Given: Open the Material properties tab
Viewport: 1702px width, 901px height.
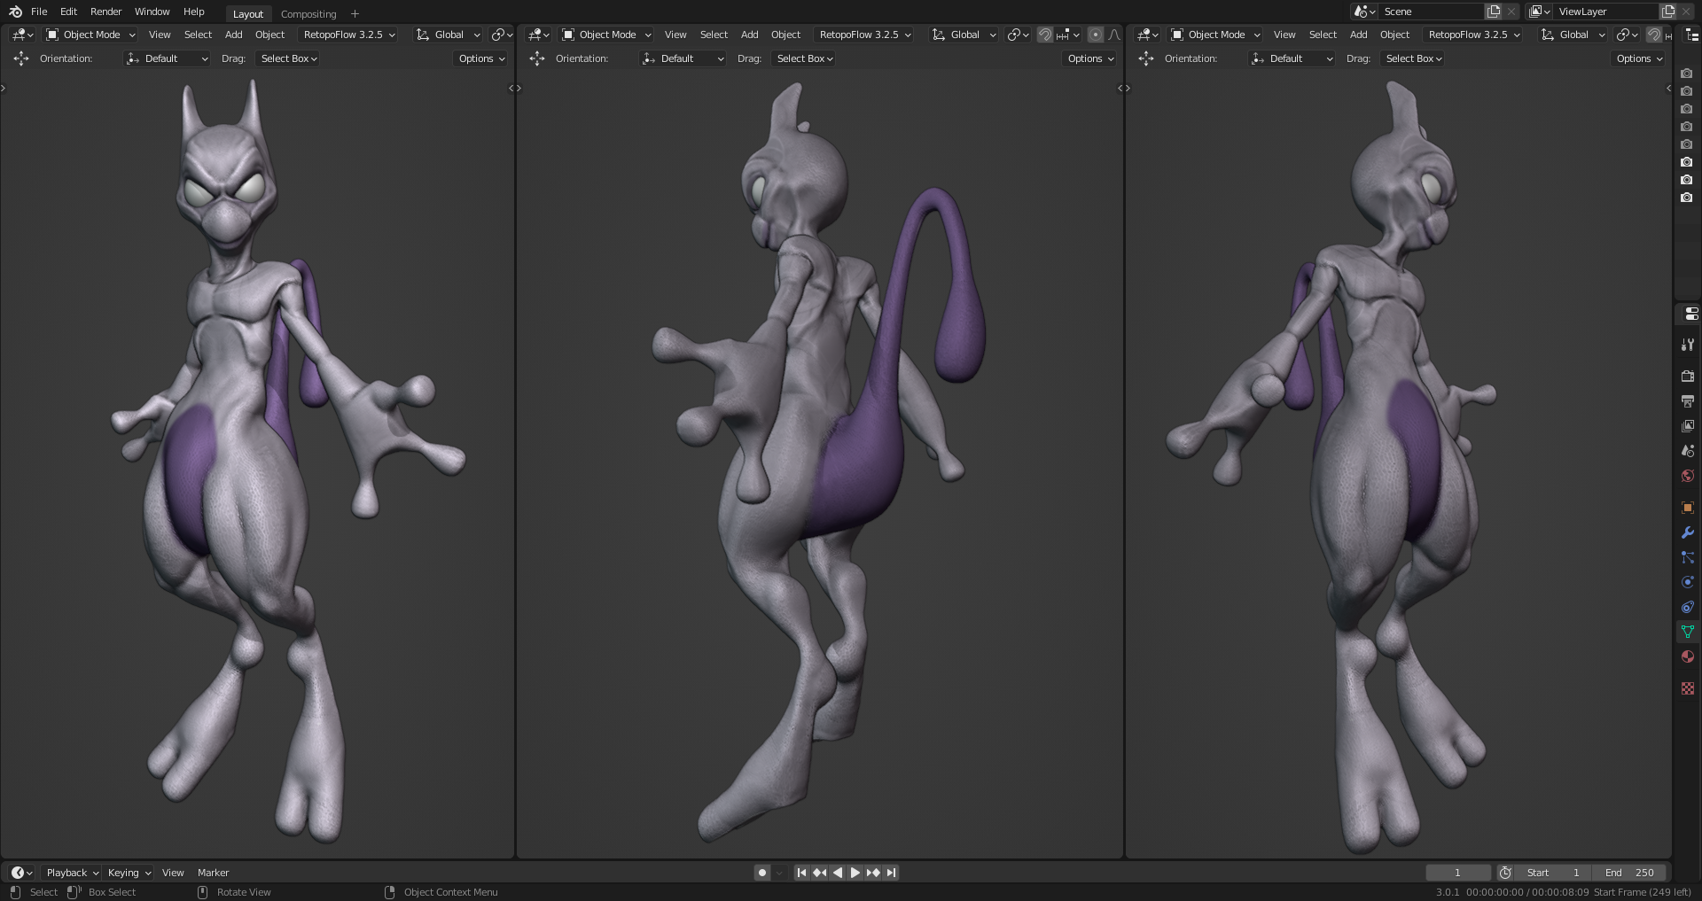Looking at the screenshot, I should click(1688, 656).
